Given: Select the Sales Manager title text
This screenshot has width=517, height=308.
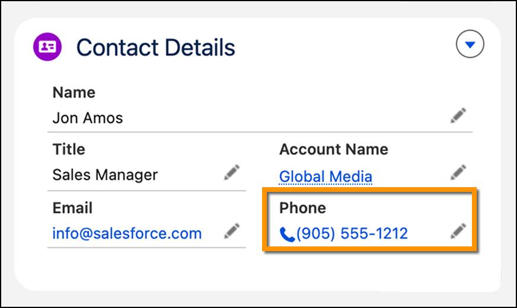Looking at the screenshot, I should coord(105,175).
